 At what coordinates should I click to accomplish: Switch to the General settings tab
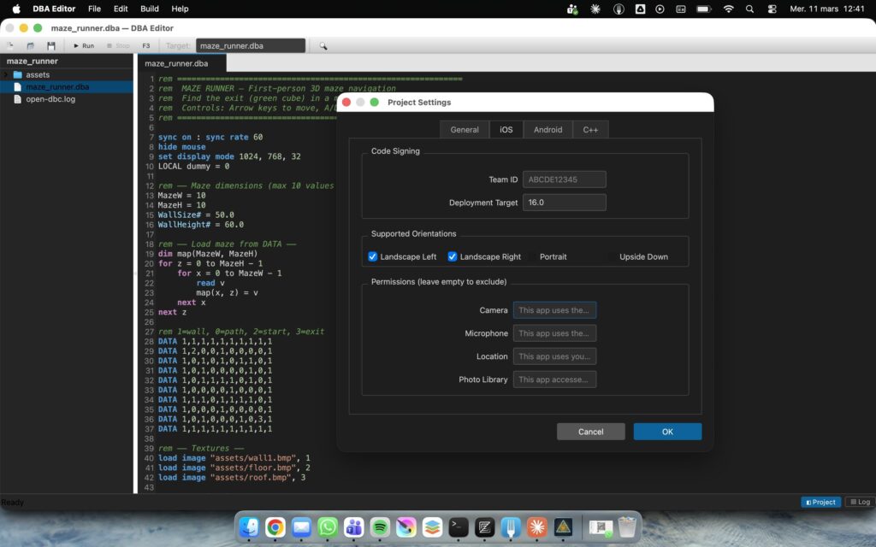pyautogui.click(x=465, y=130)
